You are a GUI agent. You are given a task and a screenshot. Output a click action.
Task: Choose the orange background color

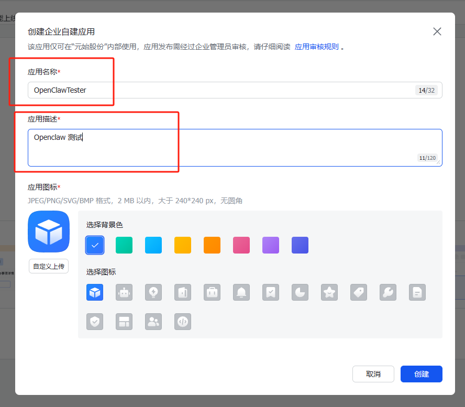tap(212, 245)
